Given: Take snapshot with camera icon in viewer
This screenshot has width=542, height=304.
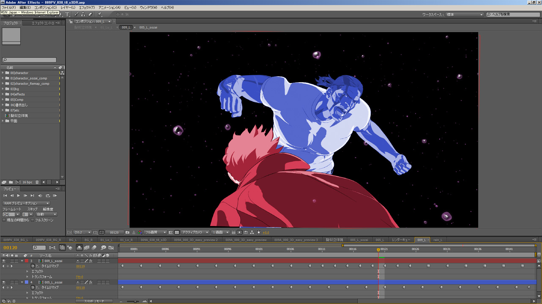Looking at the screenshot, I should click(x=127, y=232).
